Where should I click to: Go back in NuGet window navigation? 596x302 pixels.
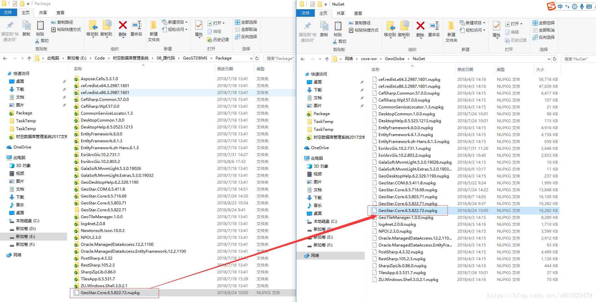tap(303, 59)
